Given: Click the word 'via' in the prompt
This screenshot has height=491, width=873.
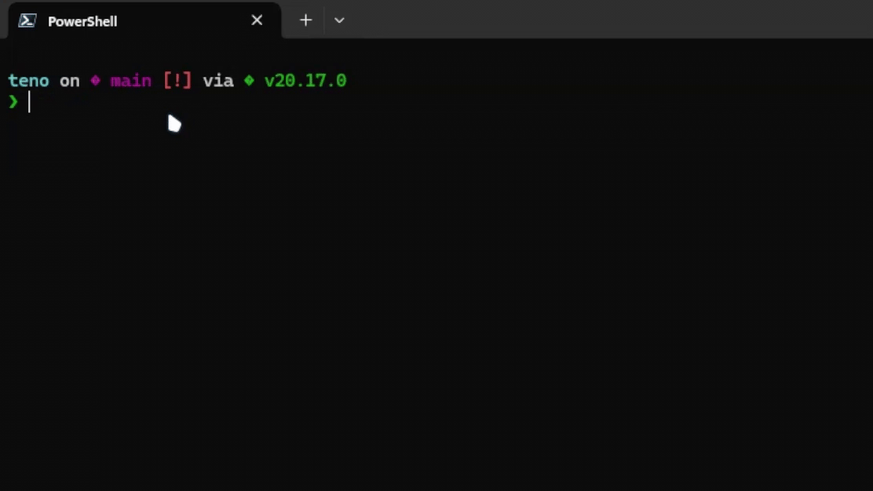Looking at the screenshot, I should (x=218, y=82).
